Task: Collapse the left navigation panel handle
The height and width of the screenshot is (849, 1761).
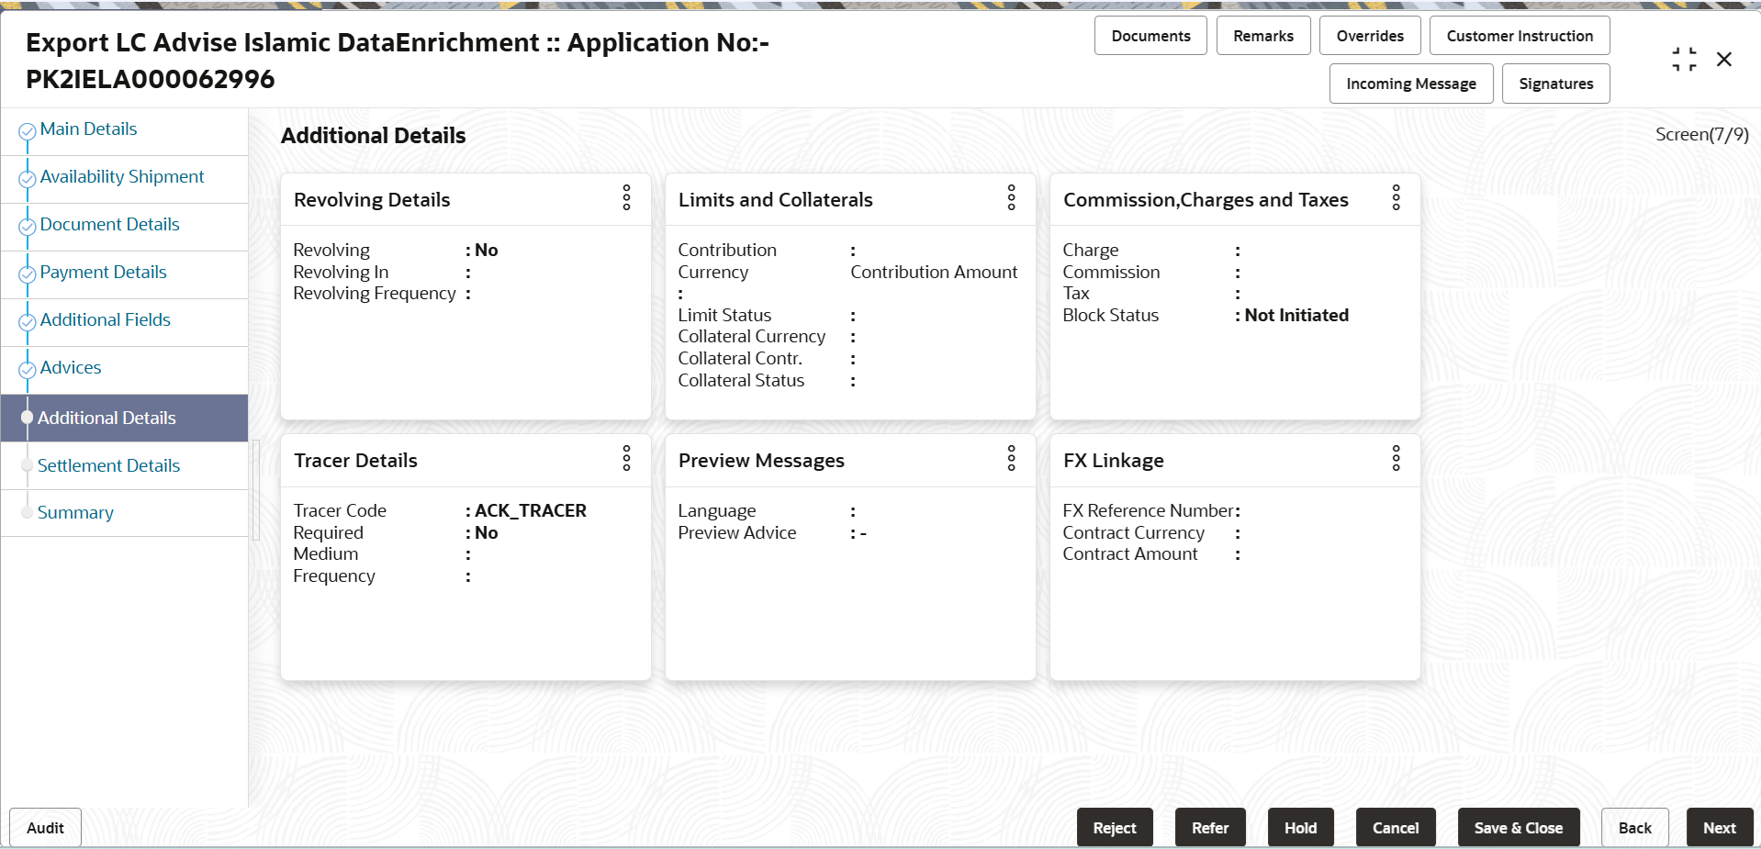Action: (256, 489)
